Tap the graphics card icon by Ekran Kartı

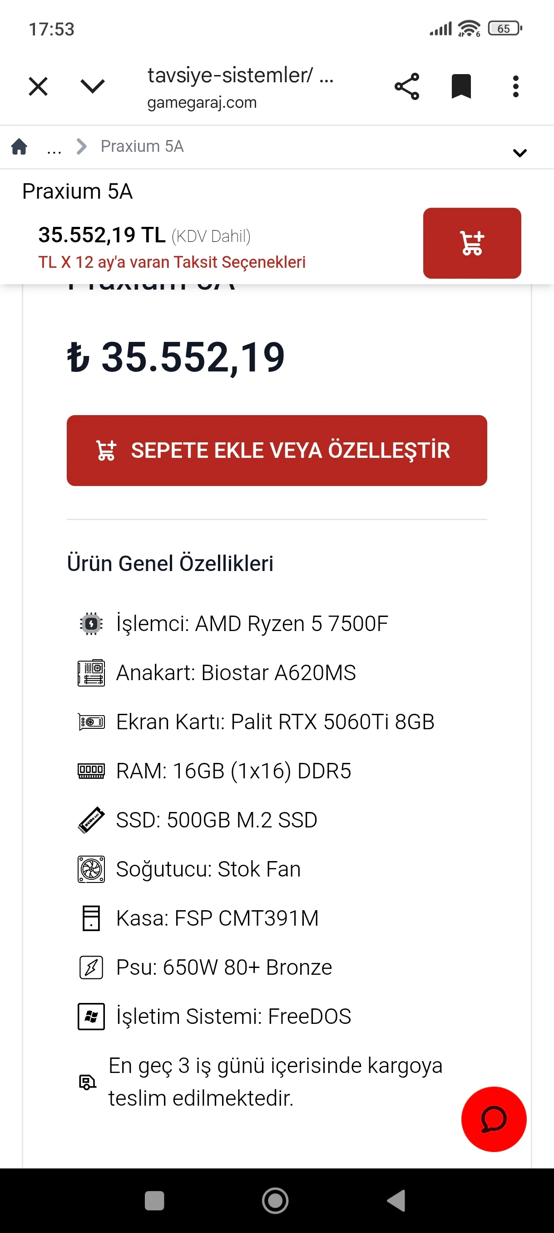pyautogui.click(x=91, y=722)
